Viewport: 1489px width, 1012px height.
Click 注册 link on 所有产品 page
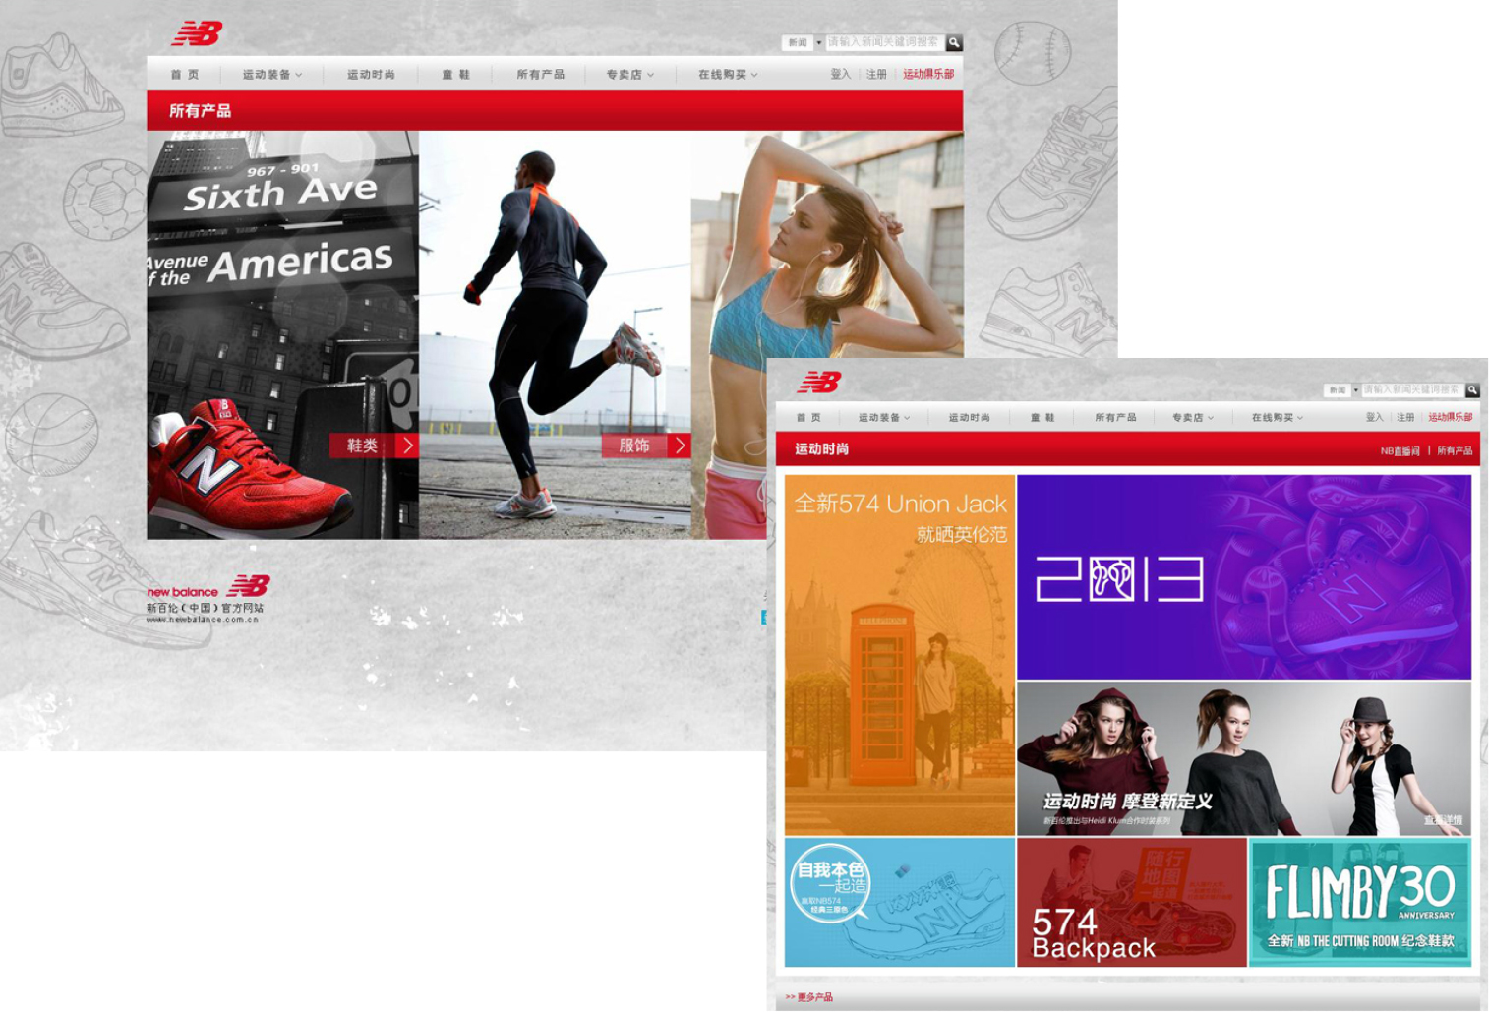pos(876,75)
